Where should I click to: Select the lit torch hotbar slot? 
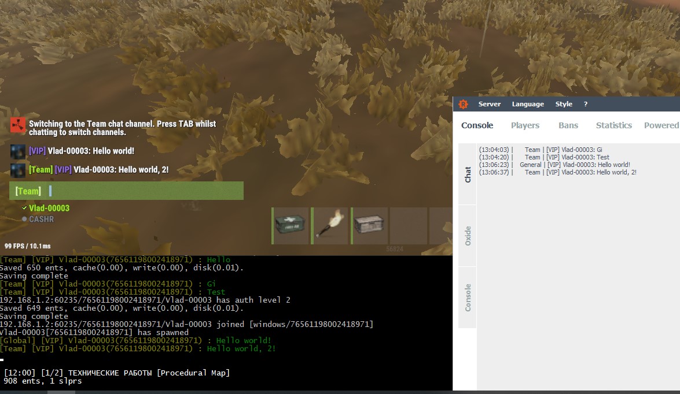330,226
